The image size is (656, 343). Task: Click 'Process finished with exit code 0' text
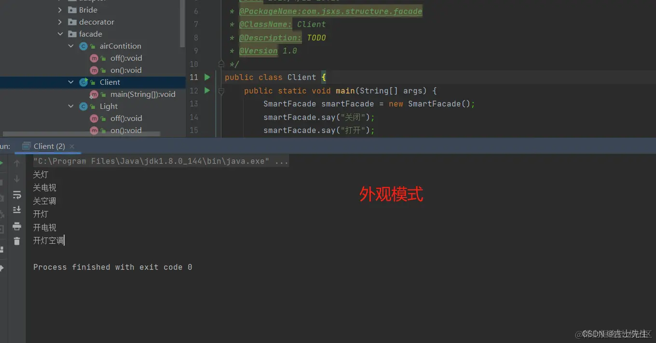tap(112, 267)
